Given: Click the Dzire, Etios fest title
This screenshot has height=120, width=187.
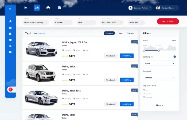Looking at the screenshot, I should [71, 91].
